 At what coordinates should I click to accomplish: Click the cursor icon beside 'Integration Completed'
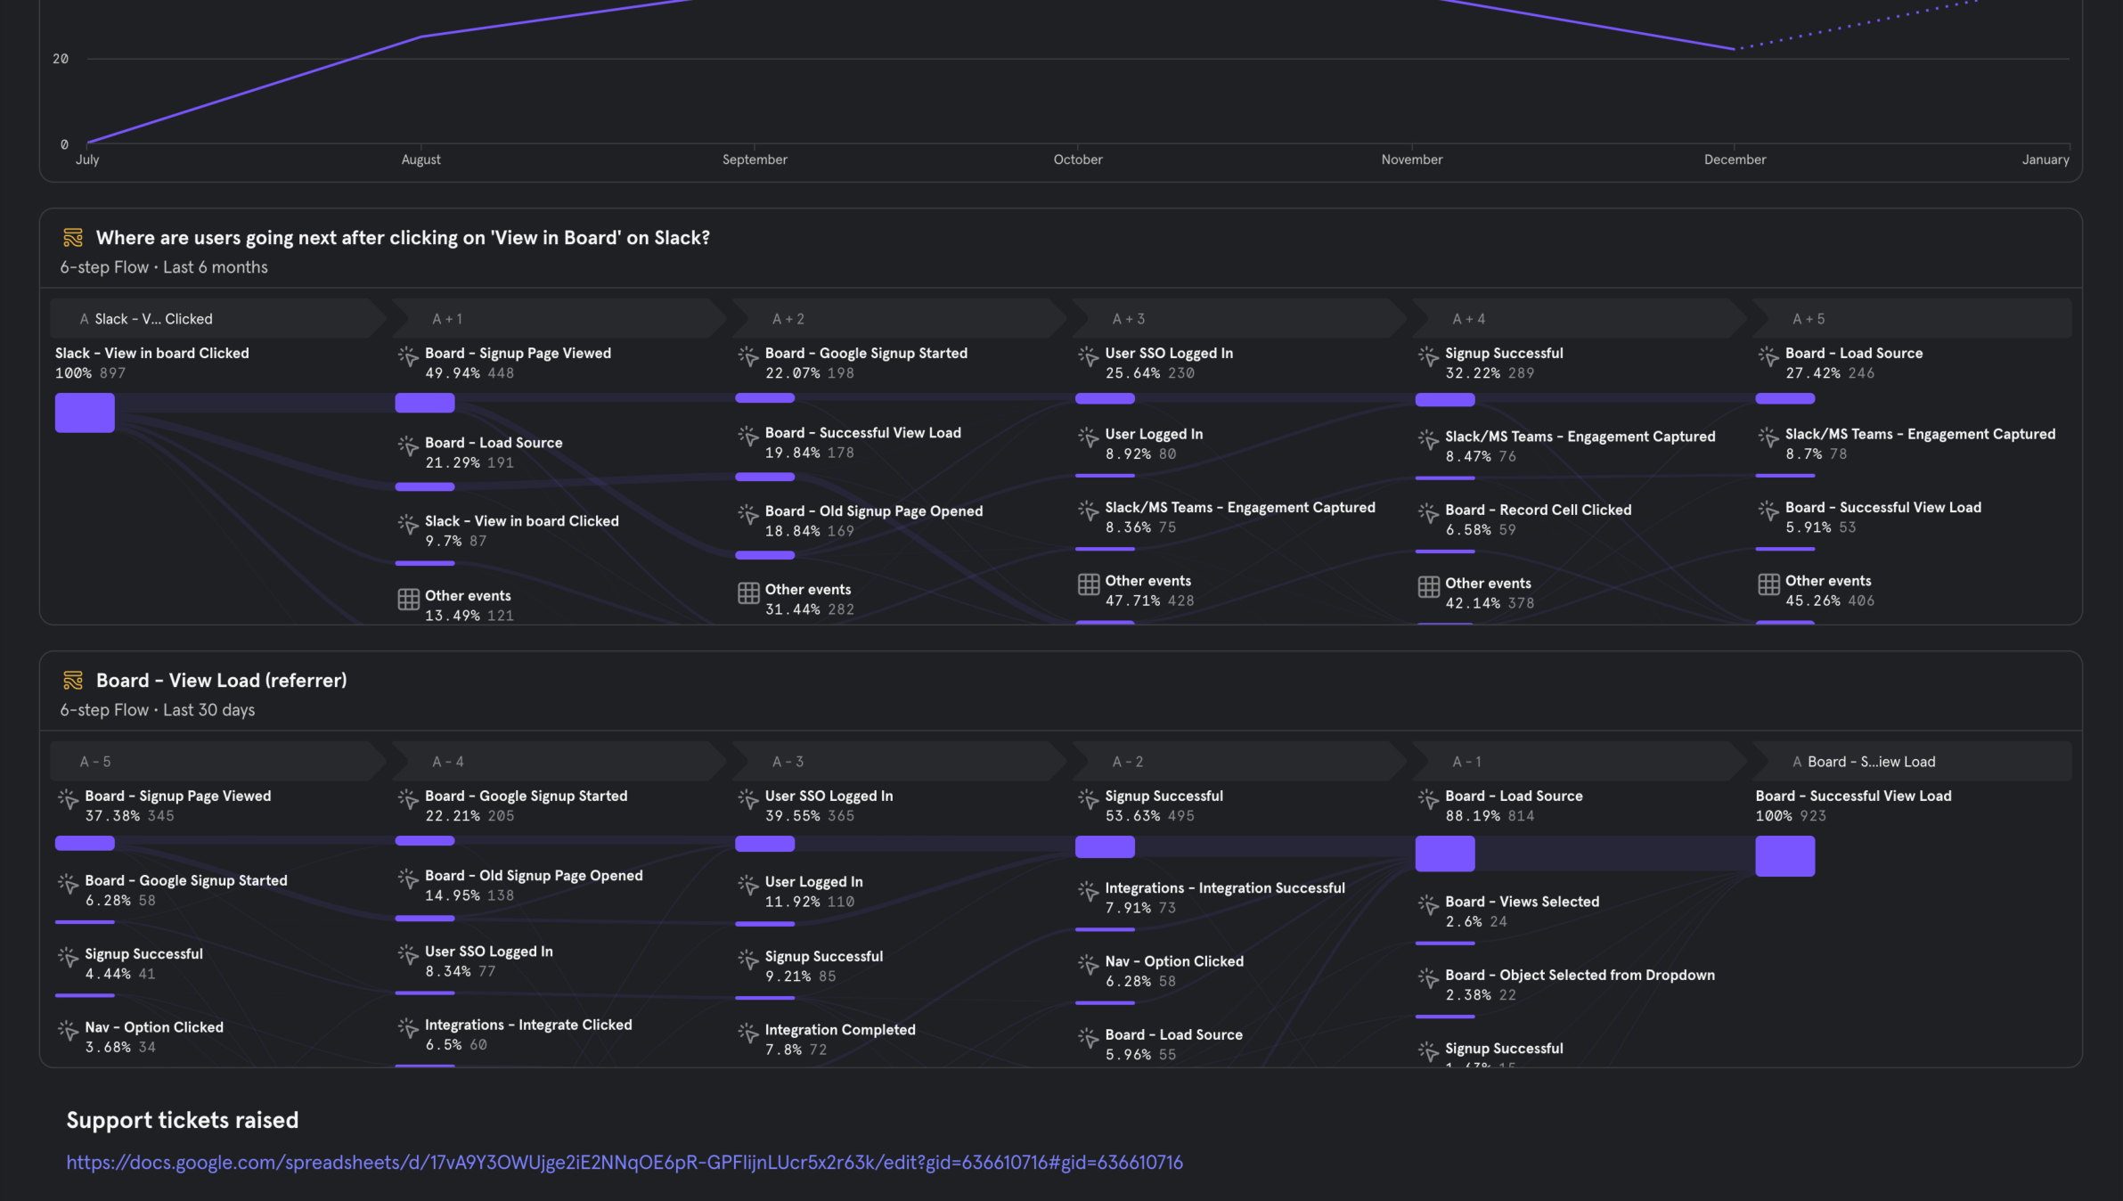click(749, 1033)
